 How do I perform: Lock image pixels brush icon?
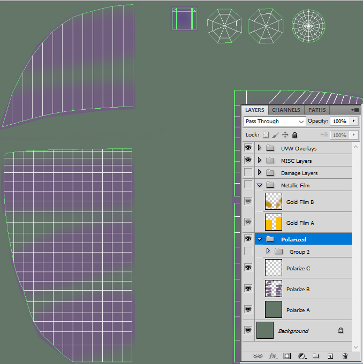click(275, 135)
